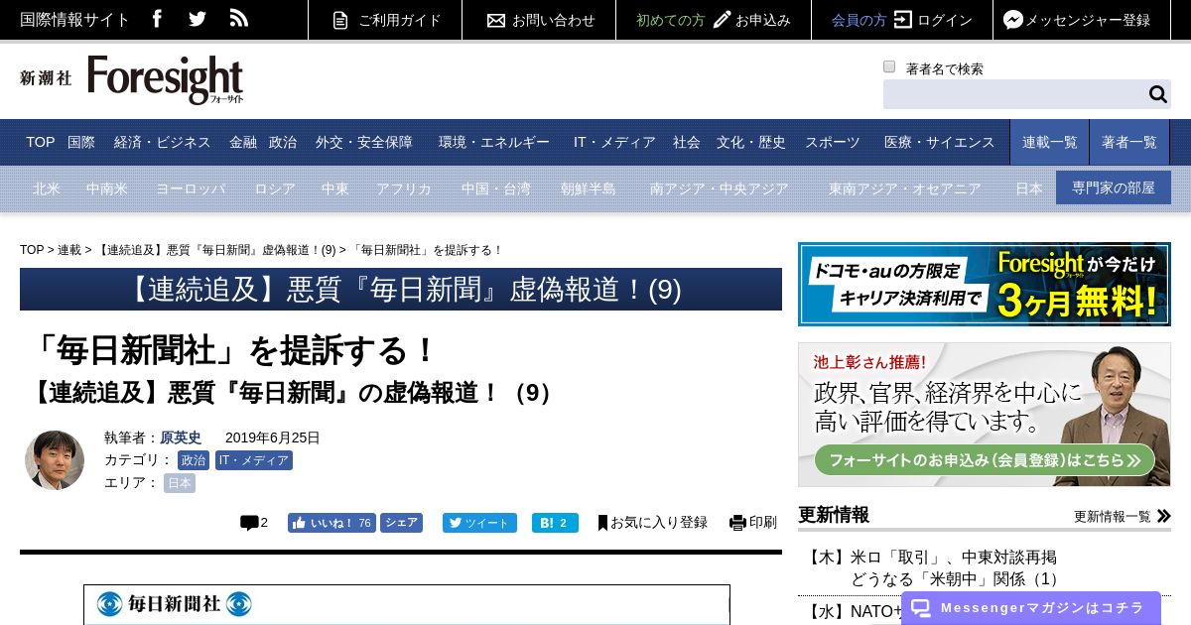Click the IT・メディア category tag
1191x625 pixels.
[x=254, y=460]
